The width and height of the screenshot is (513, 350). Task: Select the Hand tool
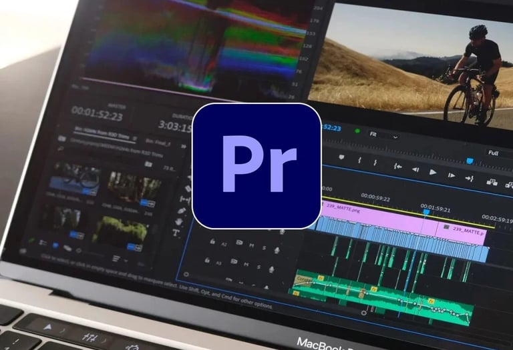point(178,222)
